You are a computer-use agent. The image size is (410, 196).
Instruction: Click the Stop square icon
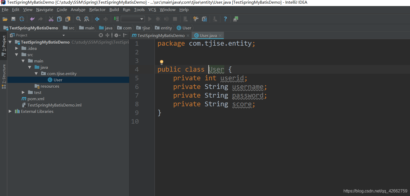coord(175,19)
